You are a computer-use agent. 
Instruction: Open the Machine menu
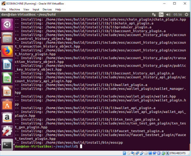point(15,9)
